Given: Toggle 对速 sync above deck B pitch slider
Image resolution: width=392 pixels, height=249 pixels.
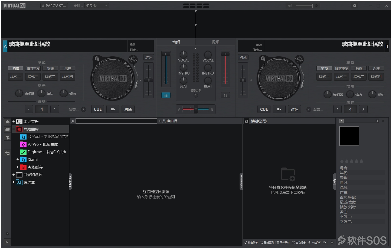Looking at the screenshot, I should [x=243, y=57].
